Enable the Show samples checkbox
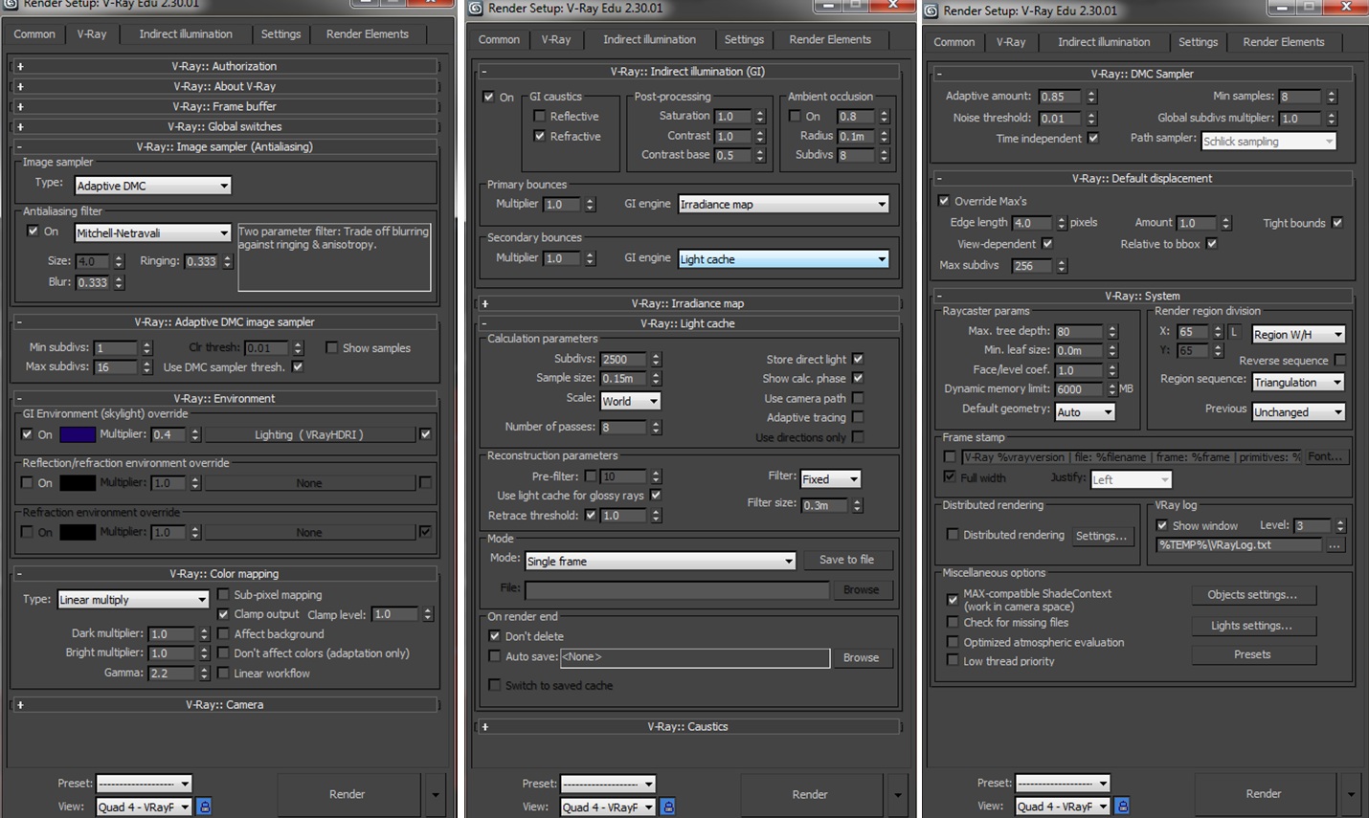Image resolution: width=1369 pixels, height=818 pixels. [x=331, y=348]
